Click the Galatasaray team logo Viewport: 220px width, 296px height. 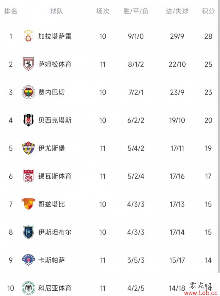(28, 36)
